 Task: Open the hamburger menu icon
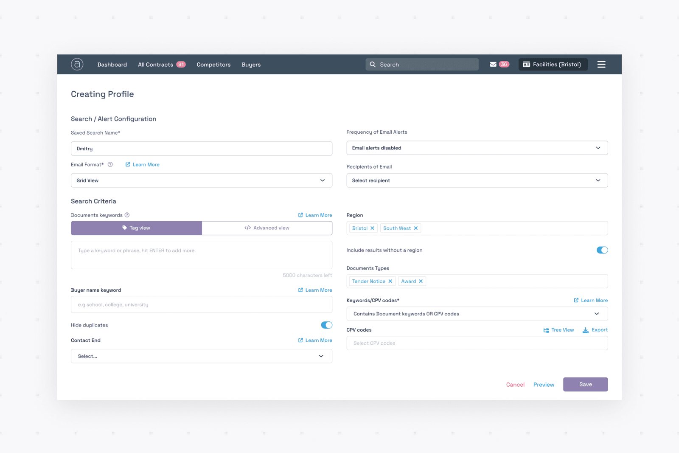601,65
